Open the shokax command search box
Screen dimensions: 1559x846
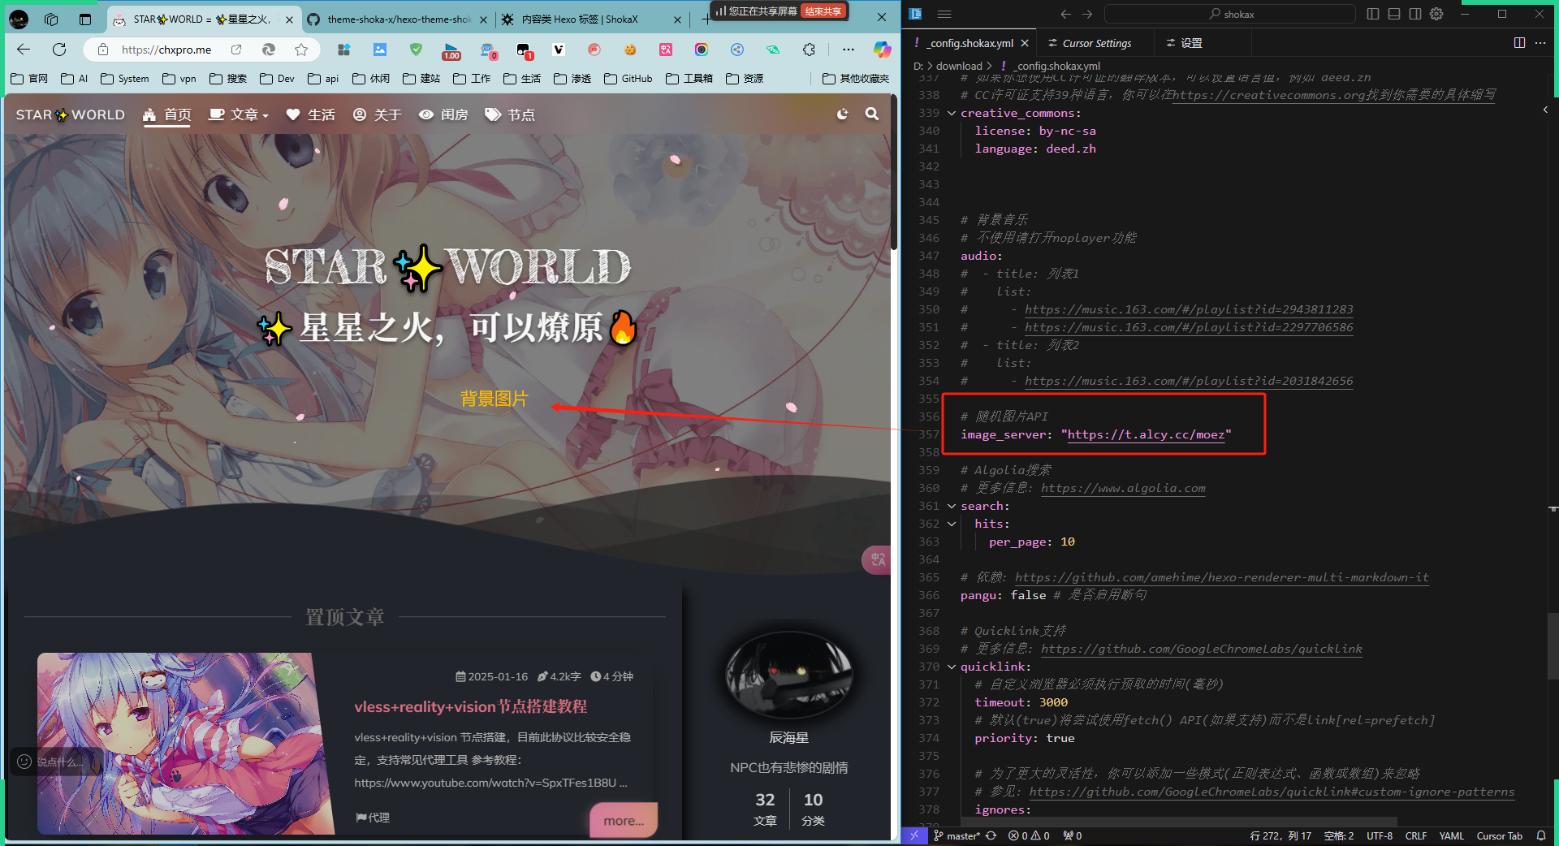pyautogui.click(x=1230, y=14)
